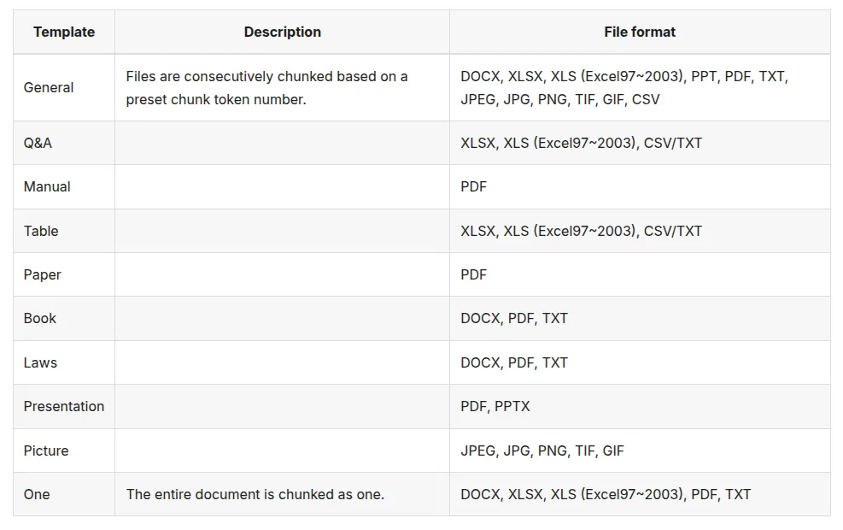Click the File format column header
The width and height of the screenshot is (843, 530).
pyautogui.click(x=640, y=32)
